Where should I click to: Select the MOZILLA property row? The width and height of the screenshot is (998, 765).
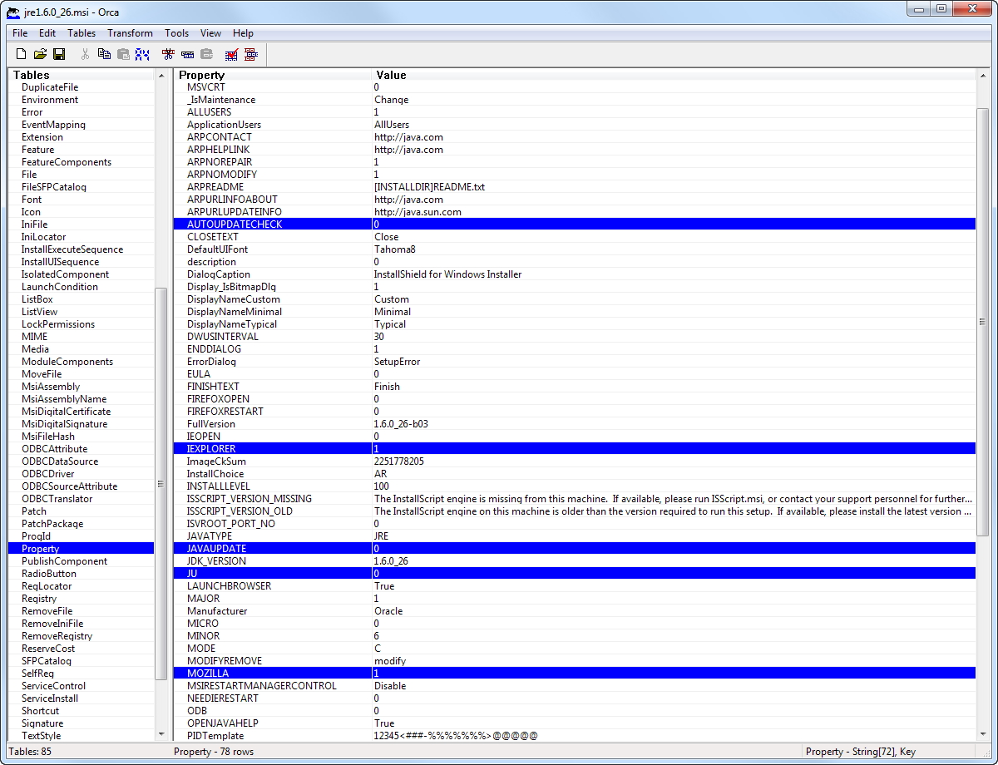pos(575,674)
